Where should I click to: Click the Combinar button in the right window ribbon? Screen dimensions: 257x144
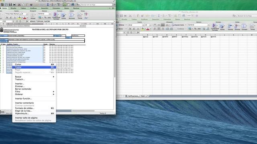point(180,29)
